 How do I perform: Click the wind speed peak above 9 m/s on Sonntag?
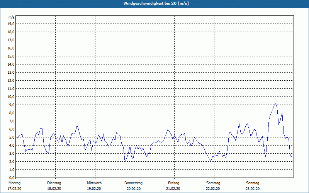tap(275, 103)
